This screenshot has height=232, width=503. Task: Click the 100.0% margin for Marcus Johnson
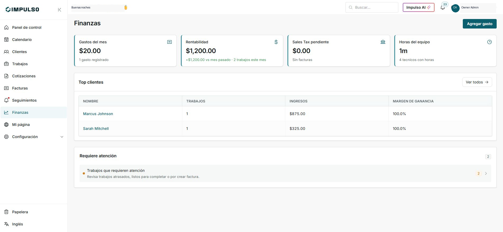tap(399, 114)
